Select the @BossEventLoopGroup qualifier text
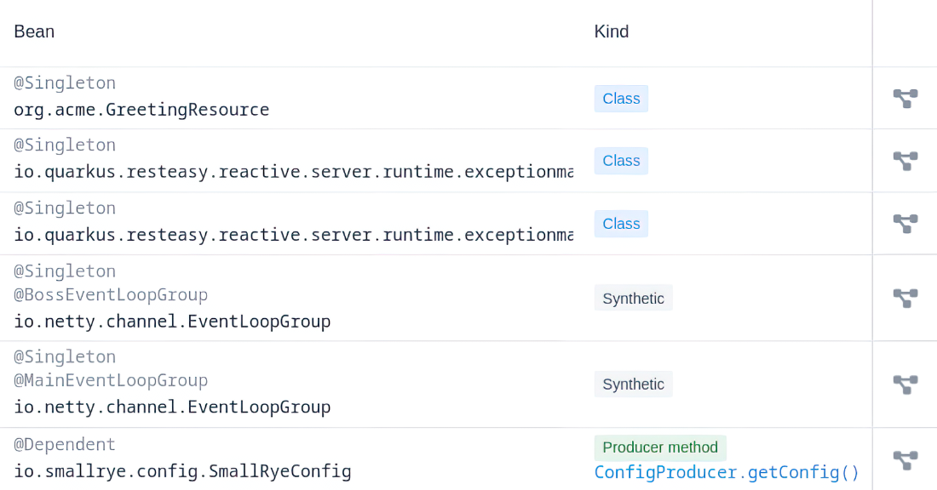Screen dimensions: 937x490 point(111,295)
